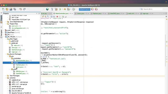This screenshot has width=168, height=94.
Task: Click the first garbage collection hexagon icon
Action: coord(92,9)
